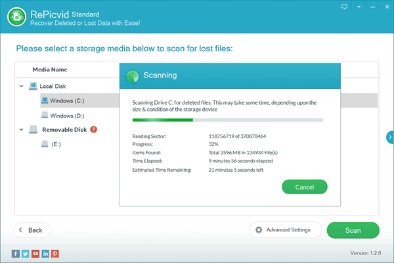Close the RePicvid window
The height and width of the screenshot is (263, 394).
(387, 7)
